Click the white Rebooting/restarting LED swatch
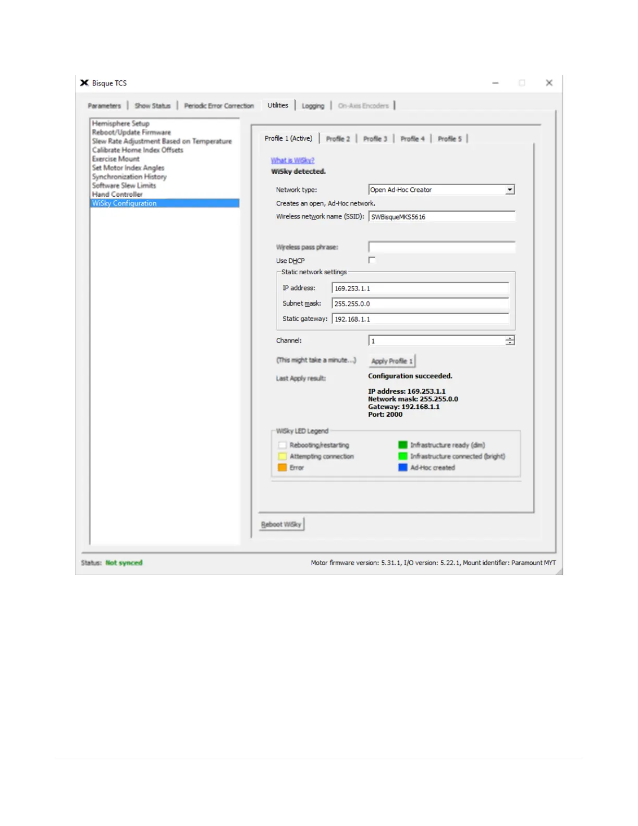This screenshot has width=638, height=826. (282, 445)
